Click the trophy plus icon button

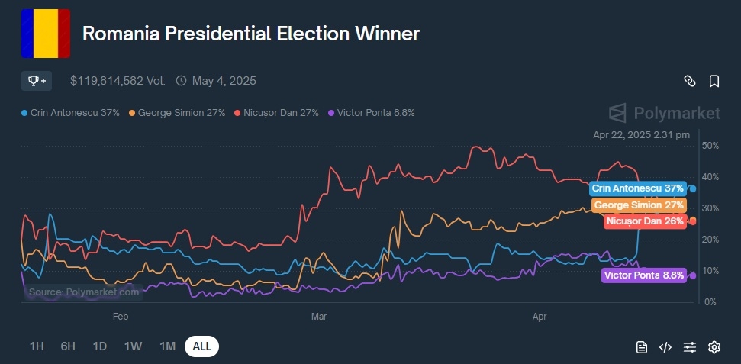tap(37, 80)
